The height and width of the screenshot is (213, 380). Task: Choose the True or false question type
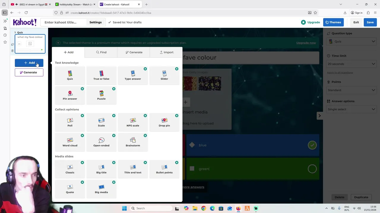[x=101, y=75]
